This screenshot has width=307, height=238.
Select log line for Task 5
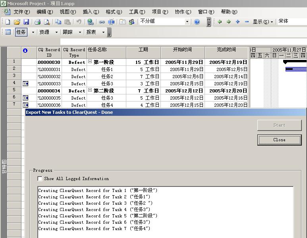[98, 216]
